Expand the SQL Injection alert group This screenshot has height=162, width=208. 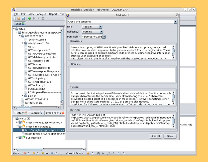[17, 137]
